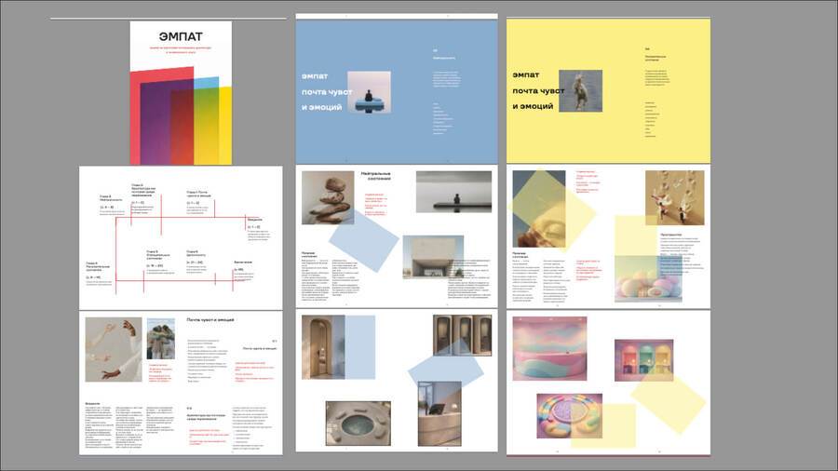Viewport: 838px width, 471px height.
Task: Select the concrete building photo
Action: tap(433, 257)
